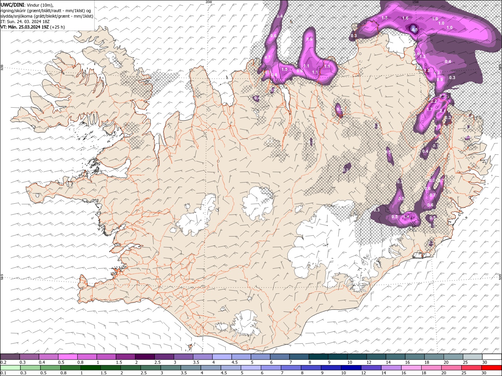This screenshot has width=502, height=376.
Task: Pick the dark green 1 rain legend swatch
Action: (91, 367)
